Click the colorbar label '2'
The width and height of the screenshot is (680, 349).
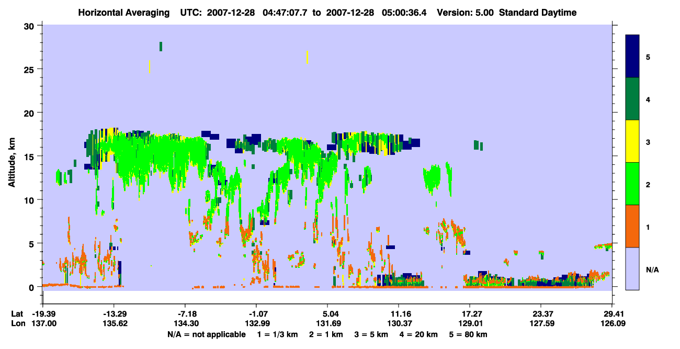pos(648,184)
